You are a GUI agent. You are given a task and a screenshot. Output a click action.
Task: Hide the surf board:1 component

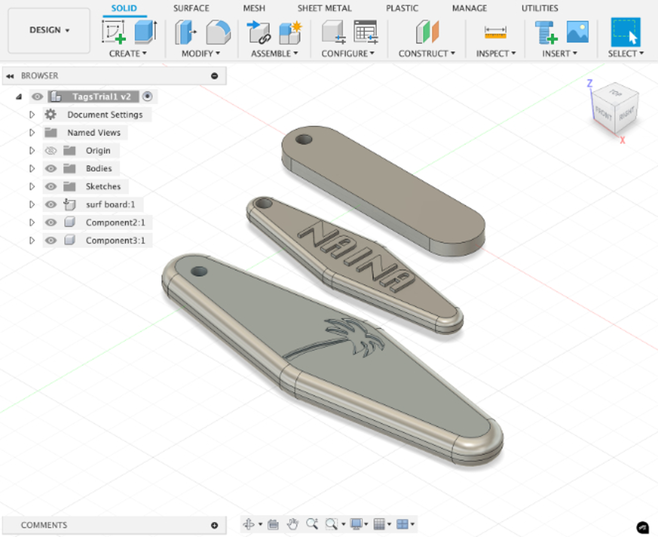tap(51, 205)
